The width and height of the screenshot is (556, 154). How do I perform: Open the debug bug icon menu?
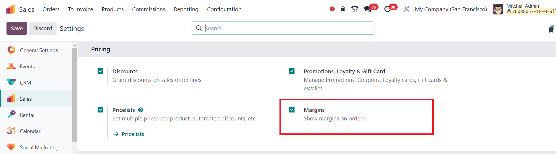tap(343, 9)
